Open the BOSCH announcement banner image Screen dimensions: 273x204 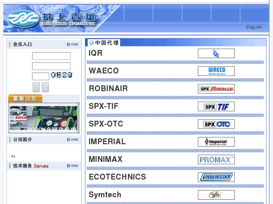44,118
